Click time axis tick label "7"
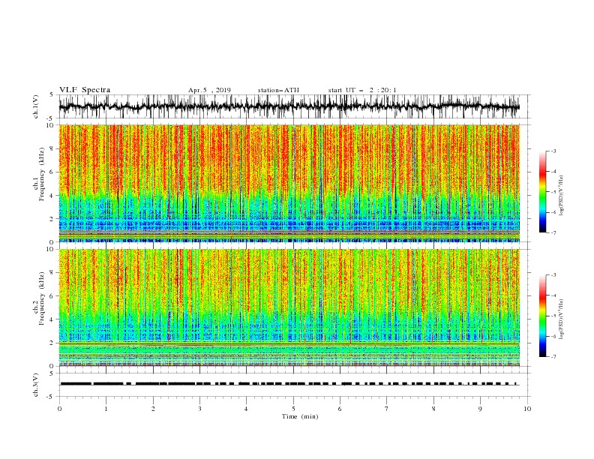This screenshot has height=459, width=594. (387, 409)
